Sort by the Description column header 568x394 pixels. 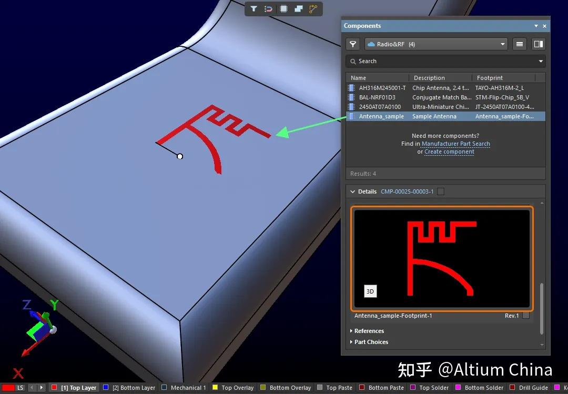[x=441, y=78]
